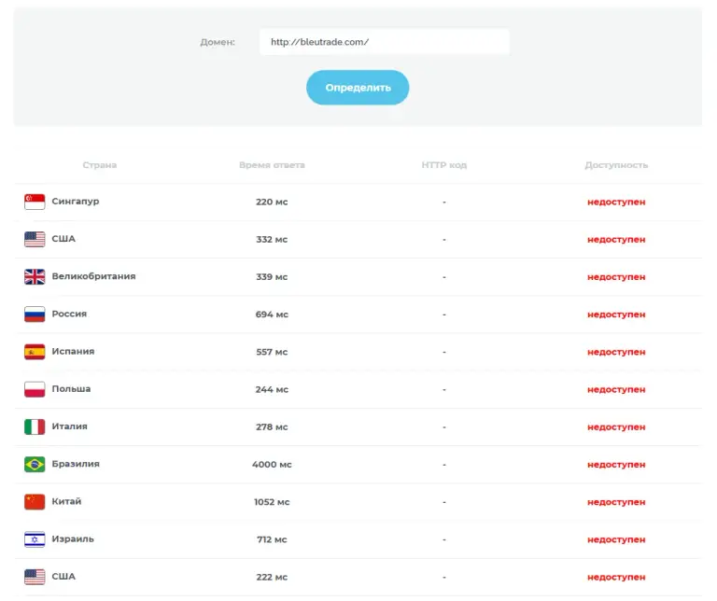Click the China flag icon
This screenshot has height=601, width=717.
point(35,501)
